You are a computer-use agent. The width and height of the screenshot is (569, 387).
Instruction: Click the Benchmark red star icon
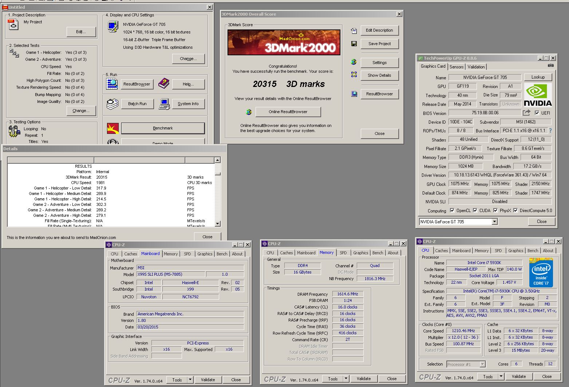(112, 128)
